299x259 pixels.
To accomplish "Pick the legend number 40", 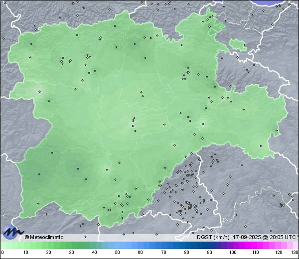I will [94, 253].
